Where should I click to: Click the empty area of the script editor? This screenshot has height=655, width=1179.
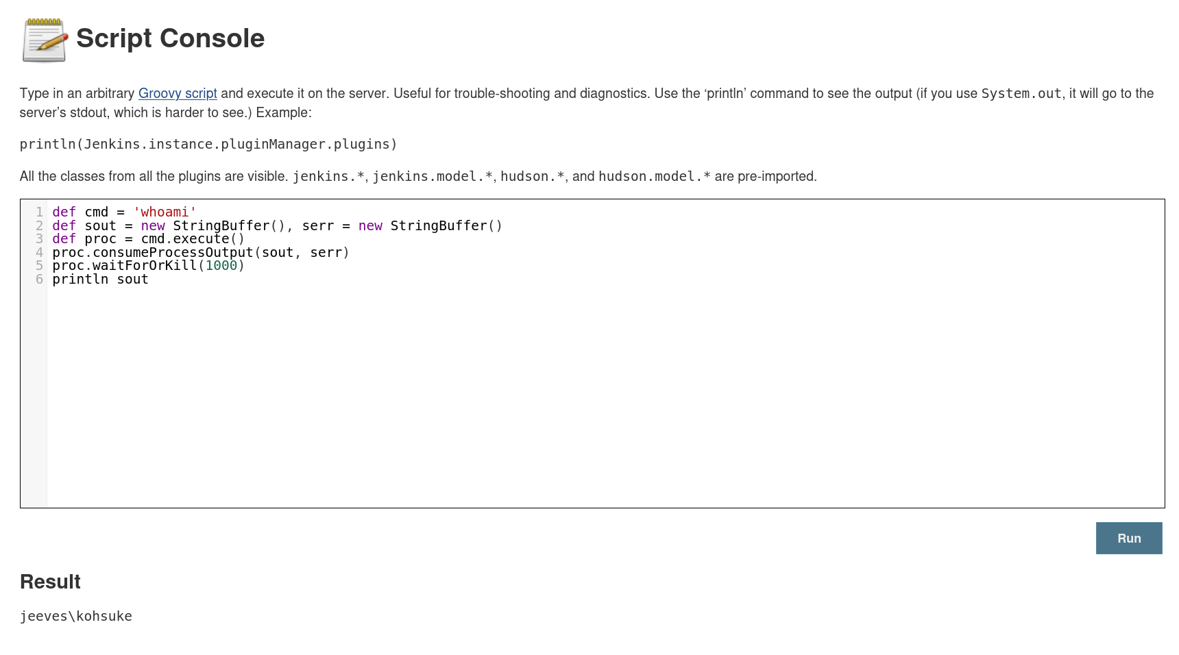tap(603, 397)
